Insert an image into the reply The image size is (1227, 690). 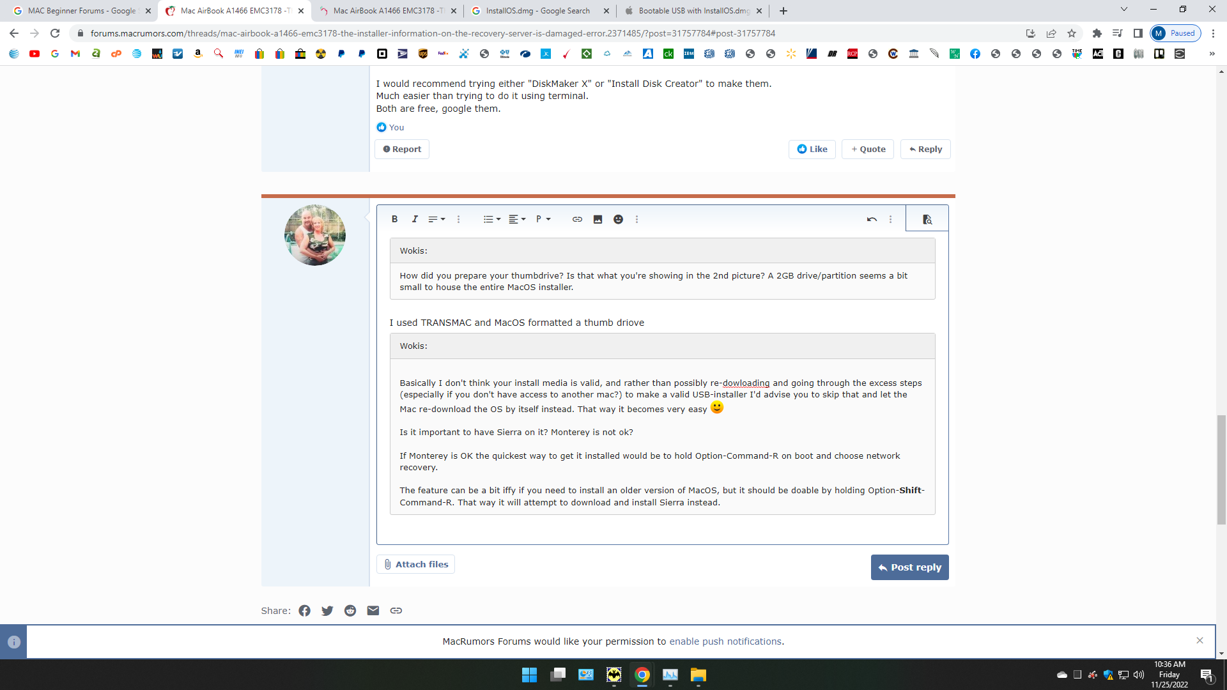[x=598, y=219]
